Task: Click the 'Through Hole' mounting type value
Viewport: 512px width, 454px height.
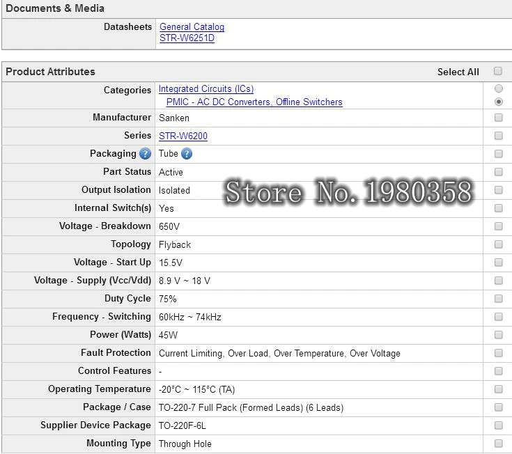Action: click(x=185, y=444)
